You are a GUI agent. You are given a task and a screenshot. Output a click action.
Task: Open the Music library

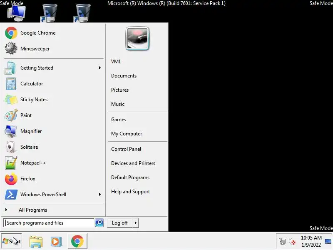pyautogui.click(x=118, y=104)
